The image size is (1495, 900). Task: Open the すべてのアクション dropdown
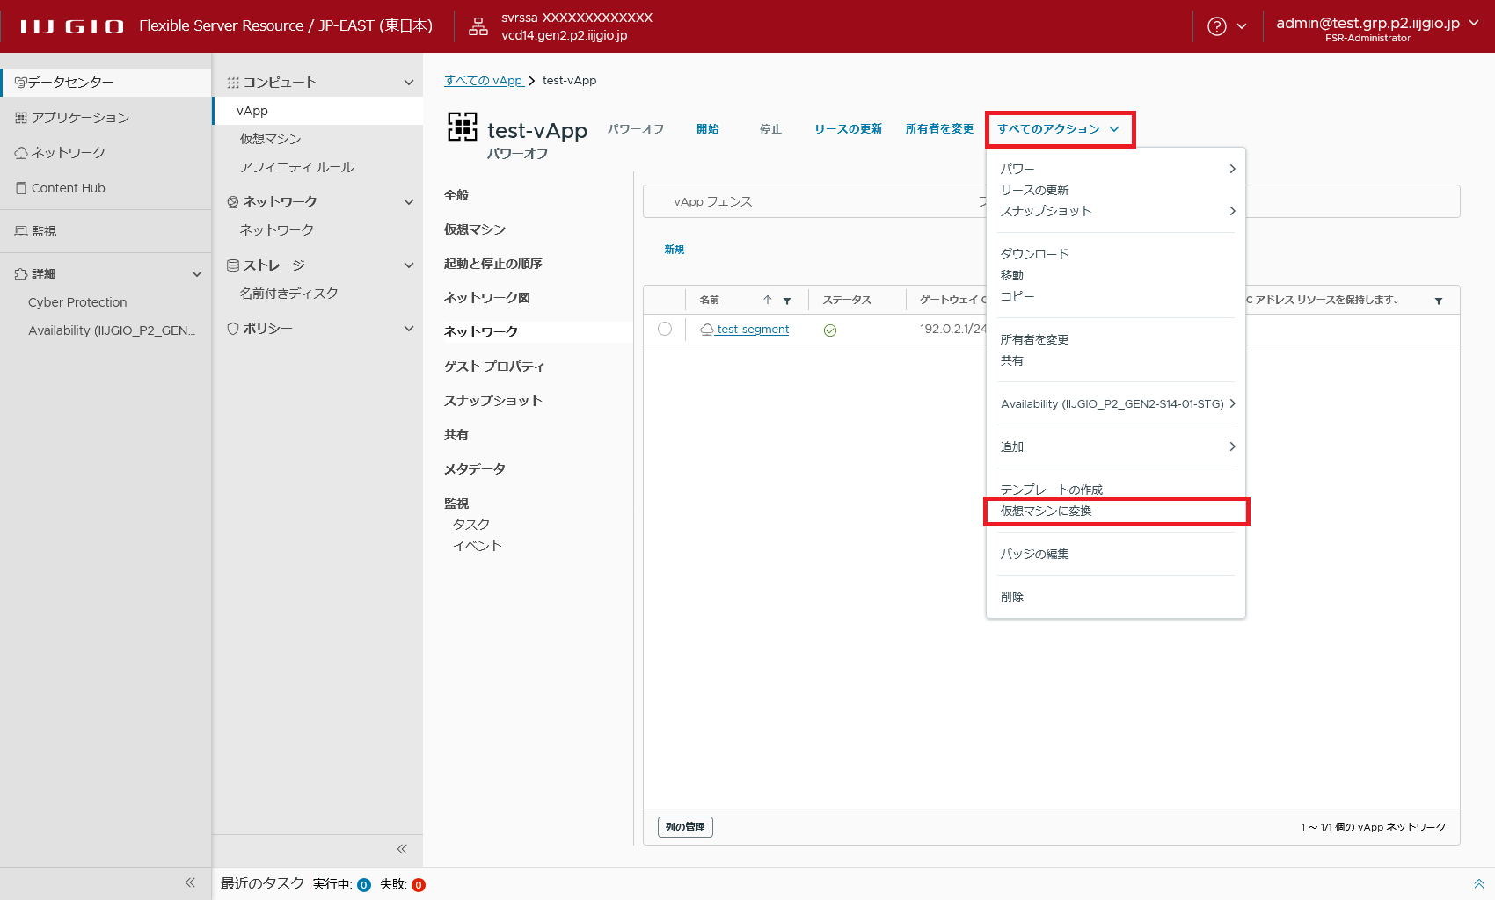click(x=1059, y=129)
